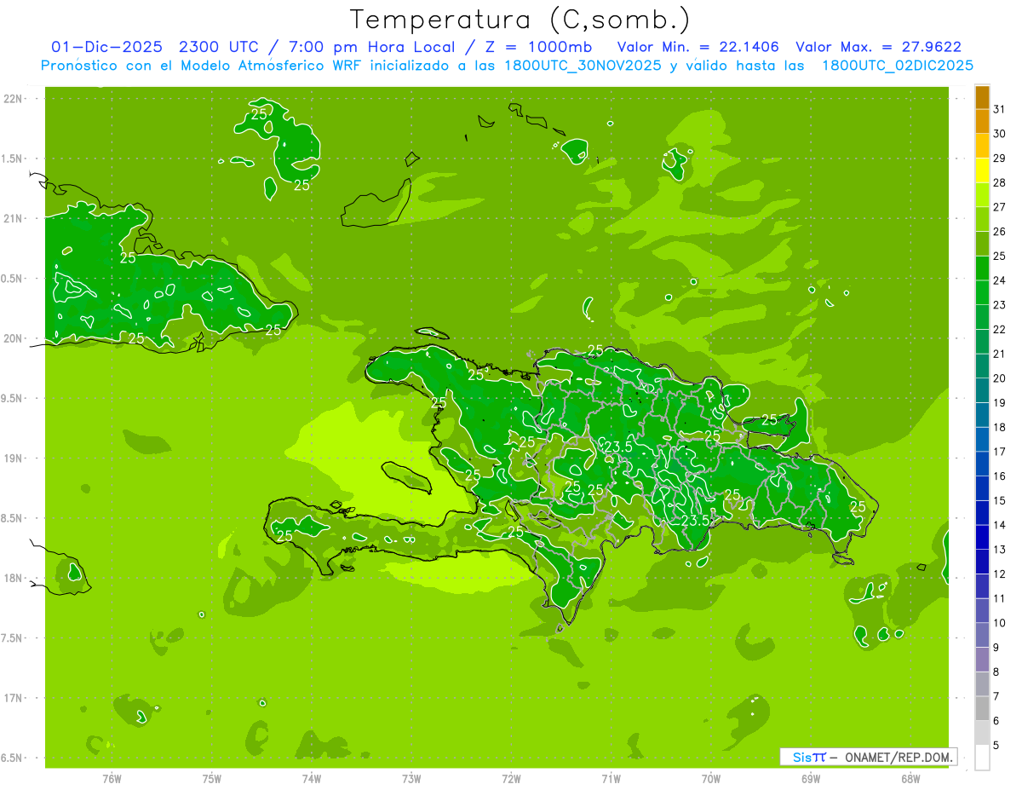This screenshot has width=1022, height=790.
Task: Click the orange legend swatch above 31
Action: pyautogui.click(x=982, y=97)
